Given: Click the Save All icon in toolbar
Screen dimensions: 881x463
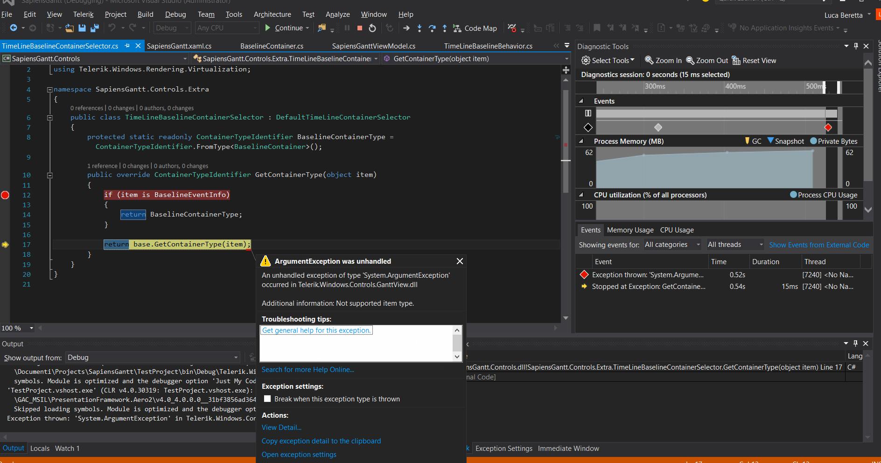Looking at the screenshot, I should 94,28.
